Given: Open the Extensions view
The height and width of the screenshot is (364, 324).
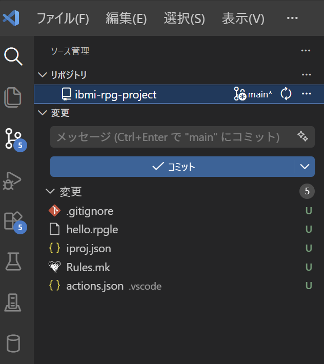Looking at the screenshot, I should tap(14, 220).
